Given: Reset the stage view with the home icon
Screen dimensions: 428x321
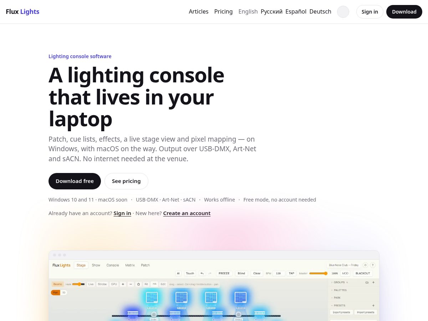Looking at the screenshot, I should (138, 284).
